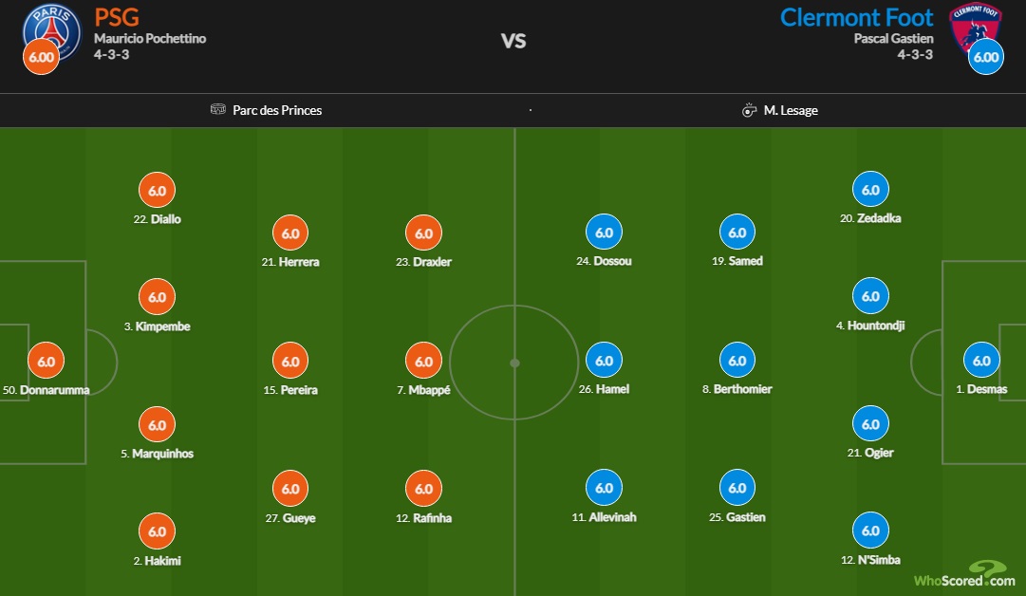Open the PSG team name link
The image size is (1026, 596).
point(117,17)
